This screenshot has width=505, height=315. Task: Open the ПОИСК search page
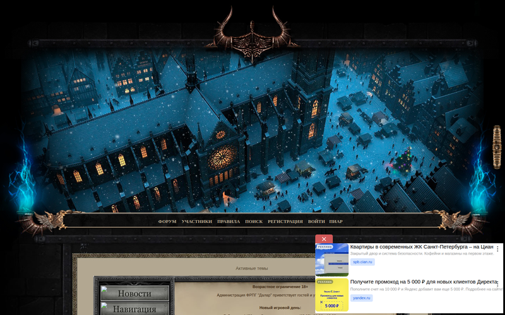254,222
